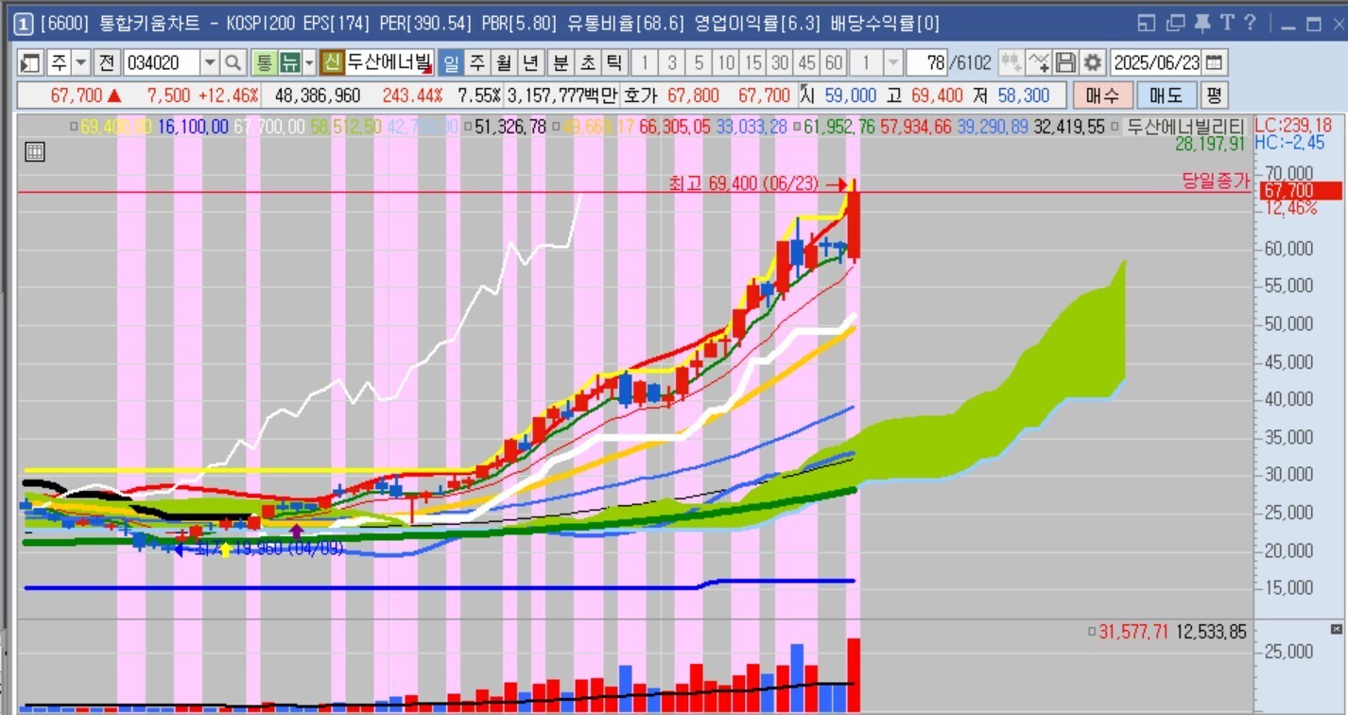
Task: Click the 매수 buy button
Action: pyautogui.click(x=1102, y=96)
